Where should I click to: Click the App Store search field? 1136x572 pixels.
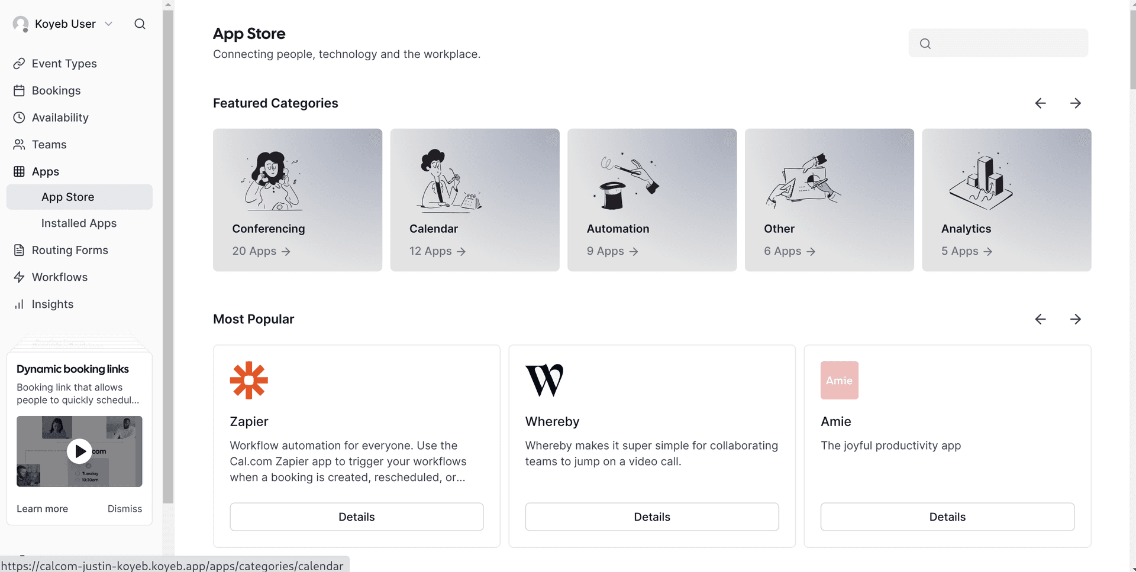(1006, 43)
